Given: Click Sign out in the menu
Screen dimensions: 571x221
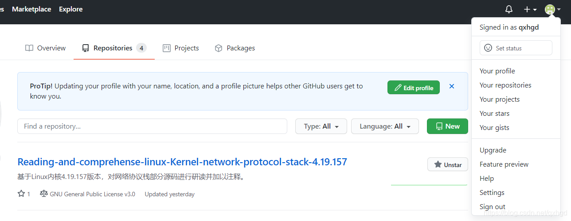Looking at the screenshot, I should (493, 207).
